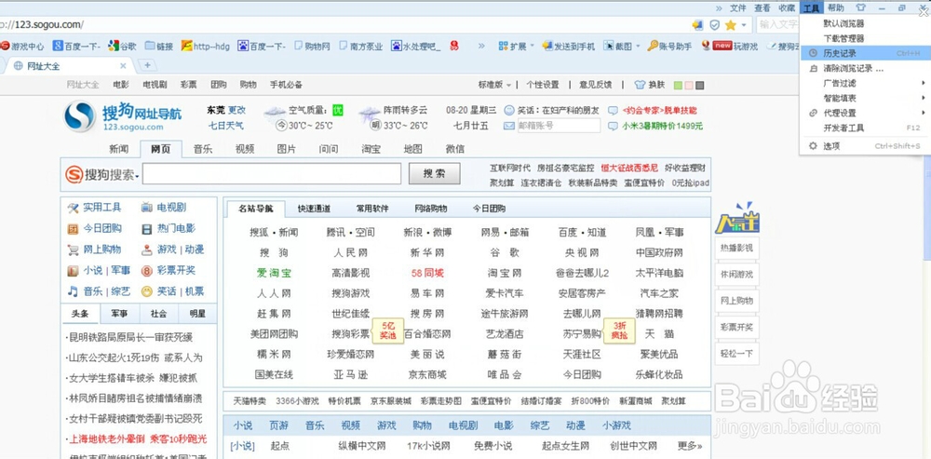The width and height of the screenshot is (931, 459).
Task: Switch to the 常用软件 tab
Action: point(372,209)
